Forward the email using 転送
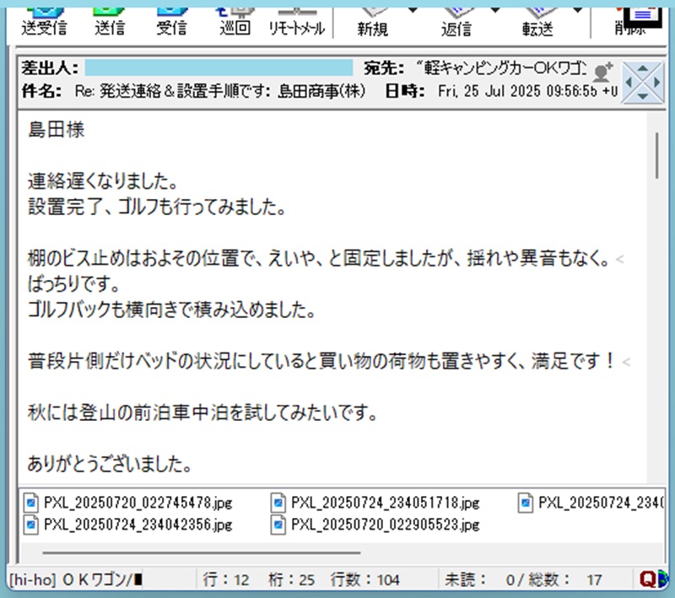The height and width of the screenshot is (598, 675). coord(537,19)
